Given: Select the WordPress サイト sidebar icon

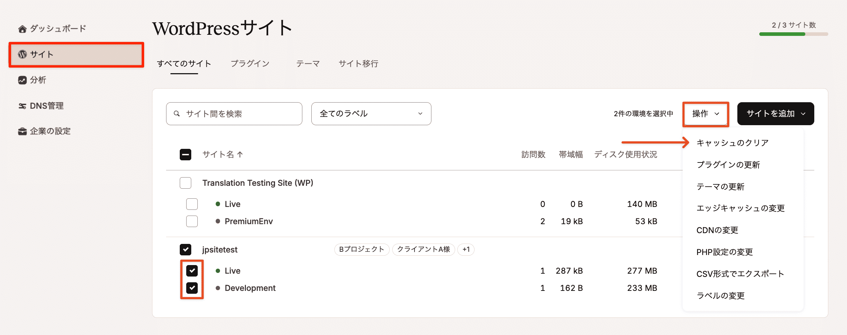Looking at the screenshot, I should (x=22, y=54).
